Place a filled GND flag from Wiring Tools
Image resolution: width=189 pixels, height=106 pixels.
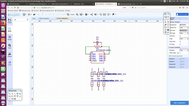pos(20,94)
